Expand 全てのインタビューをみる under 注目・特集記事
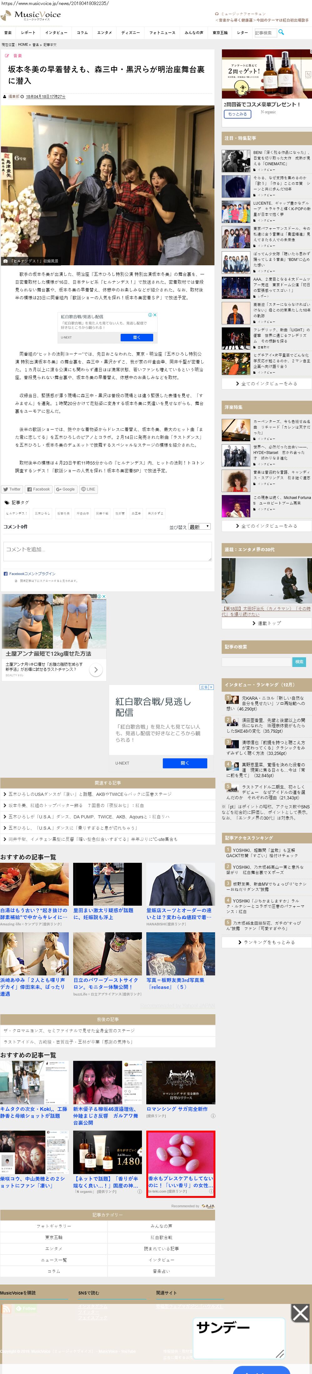312x1374 pixels. pos(267,384)
